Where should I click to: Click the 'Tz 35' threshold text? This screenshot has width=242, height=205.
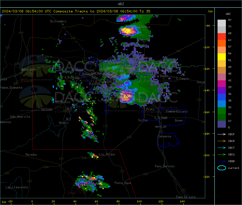pyautogui.click(x=145, y=11)
